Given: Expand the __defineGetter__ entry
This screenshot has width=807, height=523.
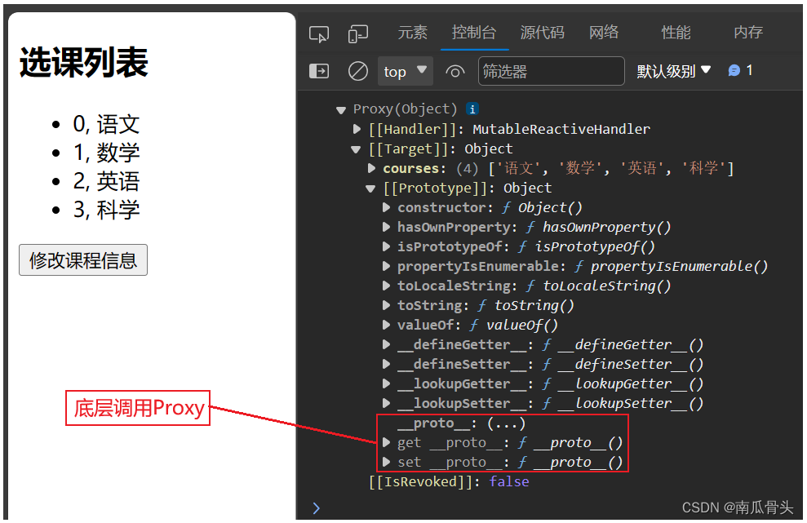Looking at the screenshot, I should (x=385, y=344).
